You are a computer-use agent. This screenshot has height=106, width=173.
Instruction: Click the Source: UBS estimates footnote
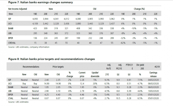[x=18, y=102]
